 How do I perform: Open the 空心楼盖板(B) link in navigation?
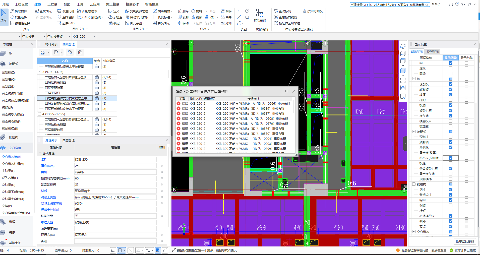click(12, 157)
